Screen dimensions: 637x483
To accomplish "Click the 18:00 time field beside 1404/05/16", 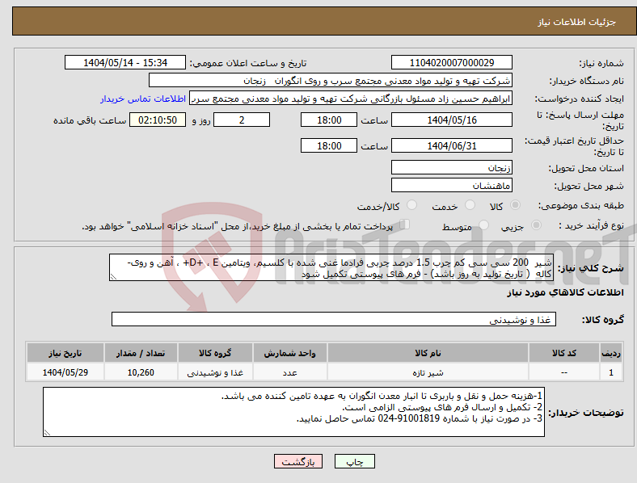I will click(x=329, y=120).
